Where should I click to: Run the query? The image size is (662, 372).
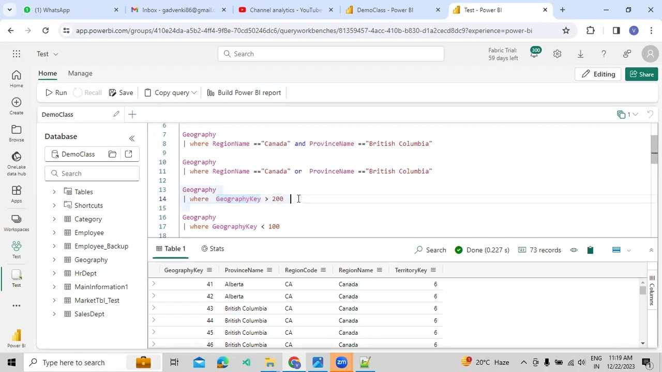coord(56,93)
